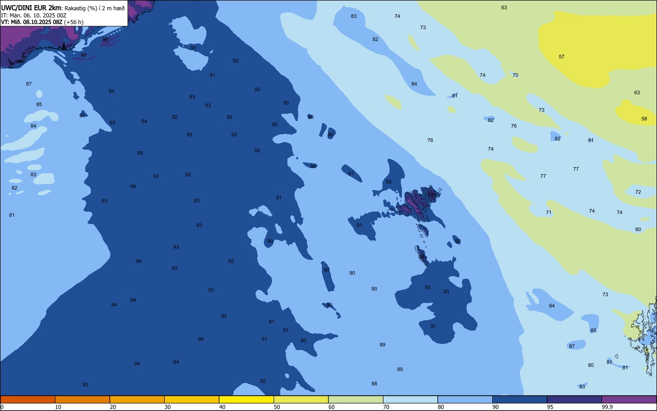Click the (+56 h) forecast offset text

click(x=73, y=22)
